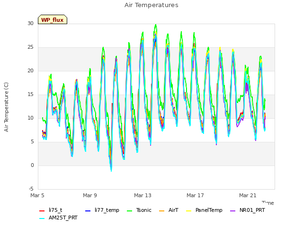This screenshot has height=227, width=303.
Task: Click the 20 y-axis tick label
Action: (x=30, y=71)
